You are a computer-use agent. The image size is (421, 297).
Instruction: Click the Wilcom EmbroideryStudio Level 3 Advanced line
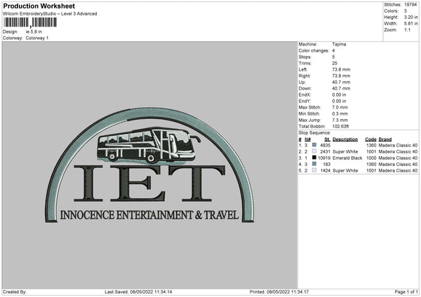pyautogui.click(x=50, y=14)
